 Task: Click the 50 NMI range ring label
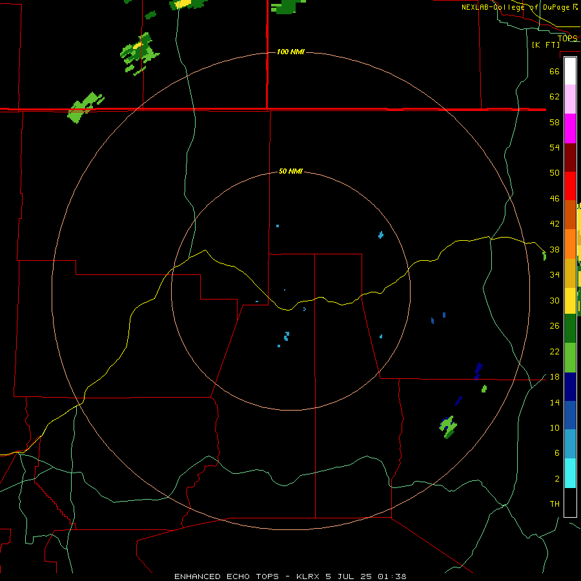290,171
